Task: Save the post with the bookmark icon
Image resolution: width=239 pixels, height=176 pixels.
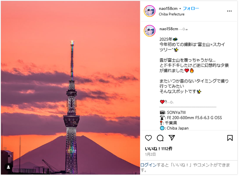Action: click(x=230, y=138)
